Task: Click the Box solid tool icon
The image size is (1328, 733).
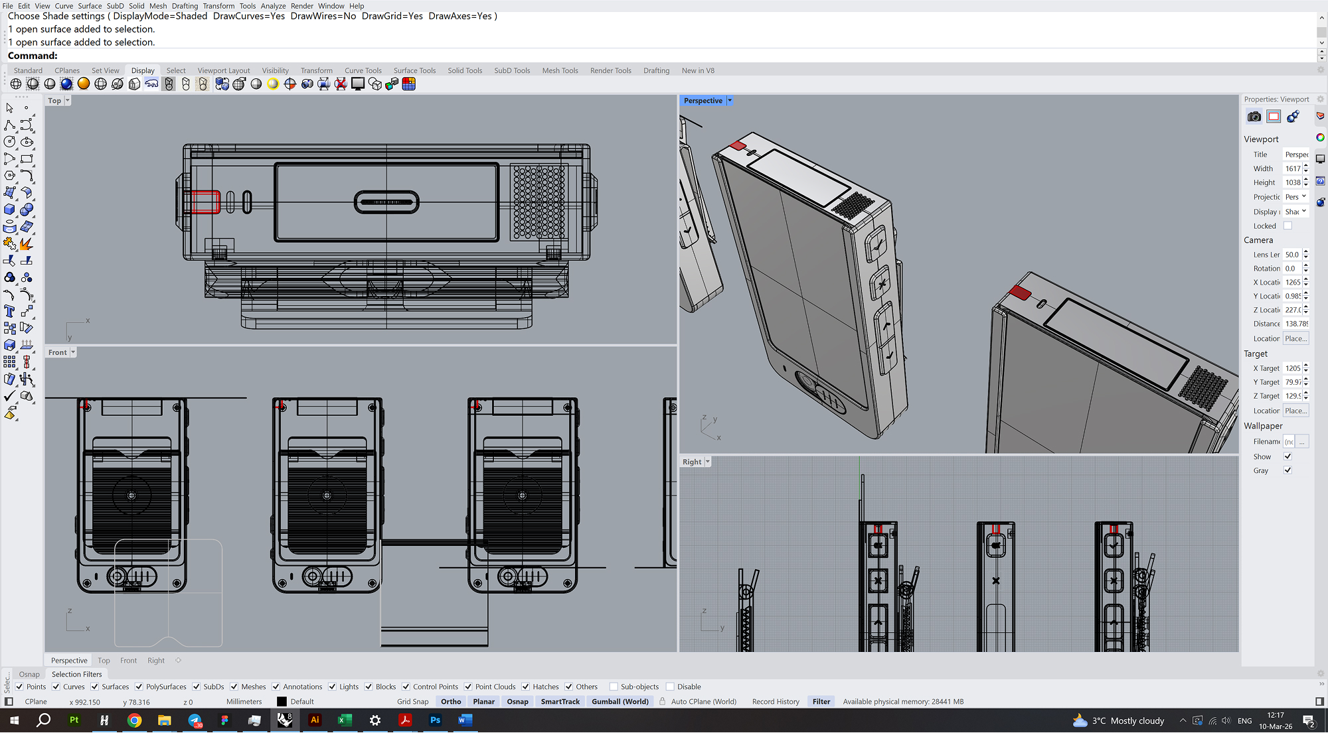Action: click(x=9, y=210)
